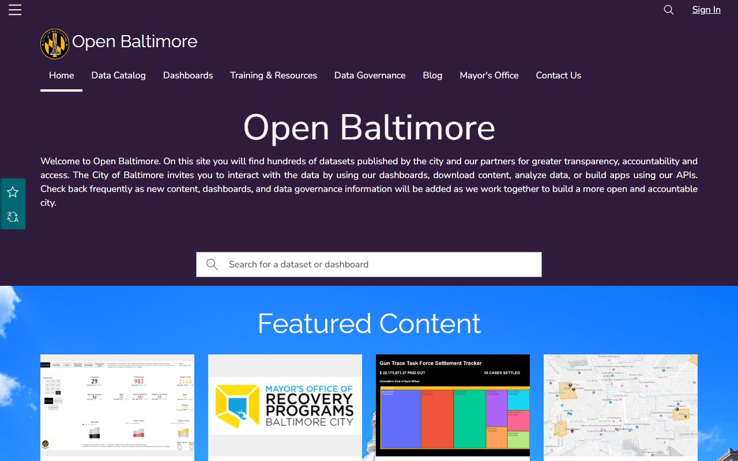Open the Contact Us nav link

click(x=559, y=75)
